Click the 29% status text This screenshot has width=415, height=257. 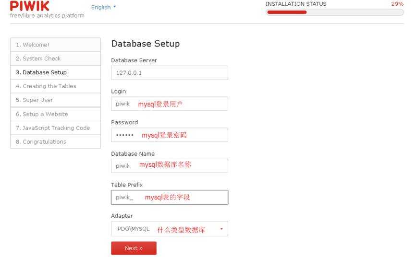click(x=397, y=4)
